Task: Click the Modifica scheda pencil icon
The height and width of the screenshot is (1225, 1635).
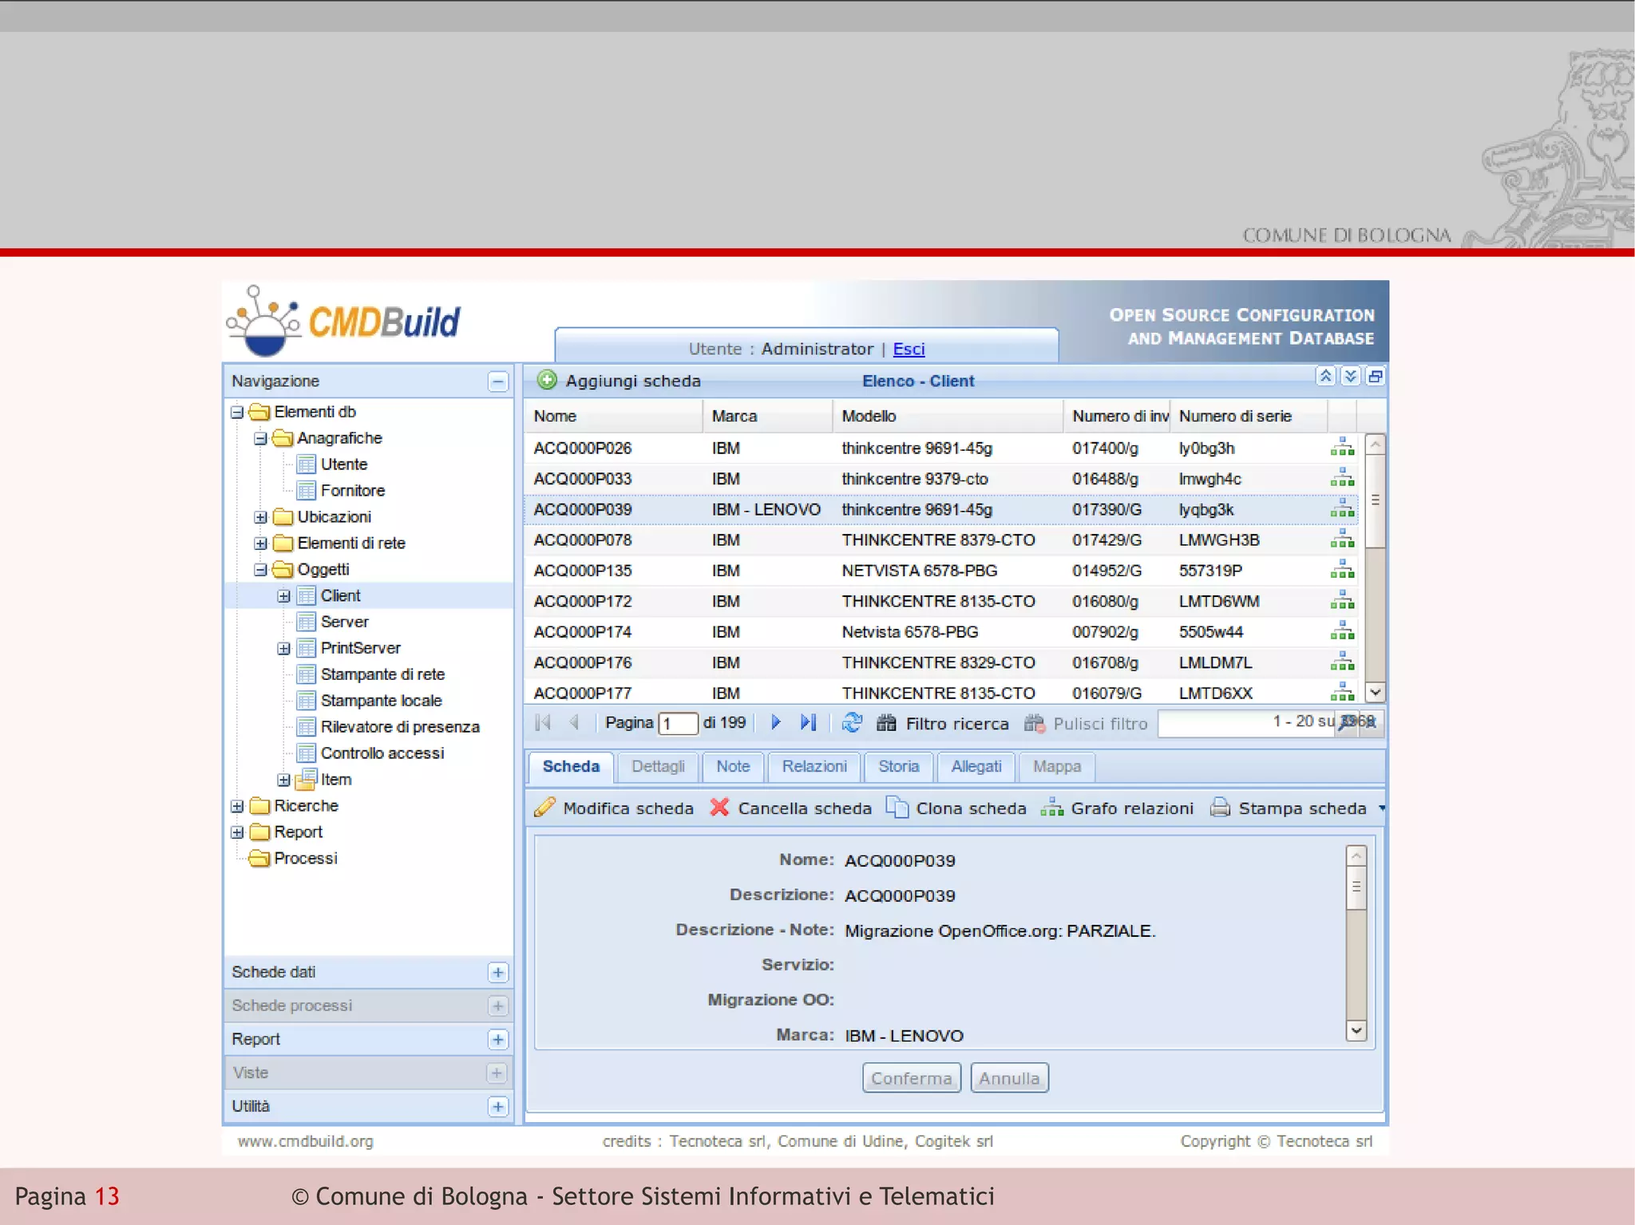Action: [x=544, y=808]
